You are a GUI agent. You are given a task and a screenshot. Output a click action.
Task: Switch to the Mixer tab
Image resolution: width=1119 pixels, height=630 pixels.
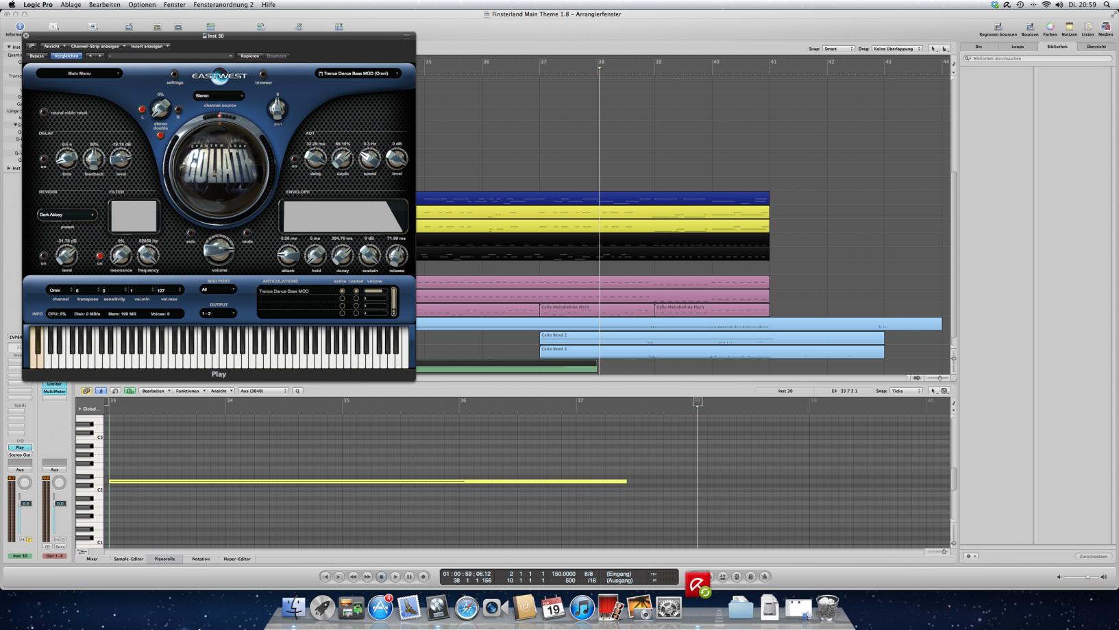[92, 559]
